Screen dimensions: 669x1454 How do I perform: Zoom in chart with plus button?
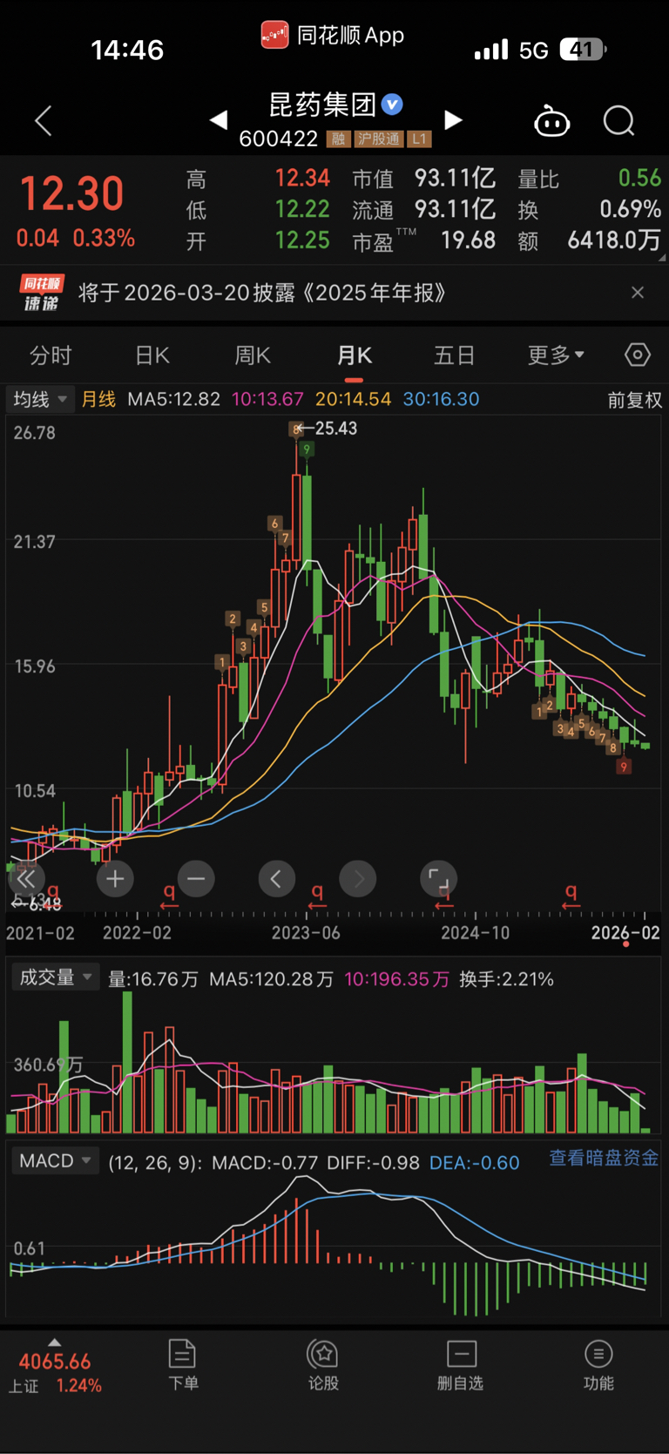[115, 879]
